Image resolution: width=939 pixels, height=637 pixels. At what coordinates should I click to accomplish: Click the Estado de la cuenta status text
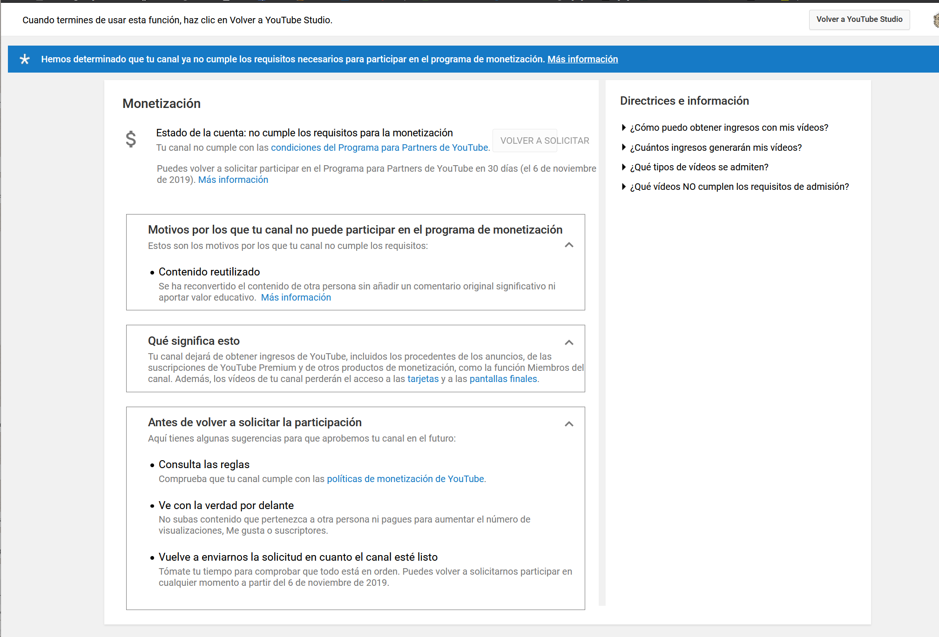[x=304, y=133]
